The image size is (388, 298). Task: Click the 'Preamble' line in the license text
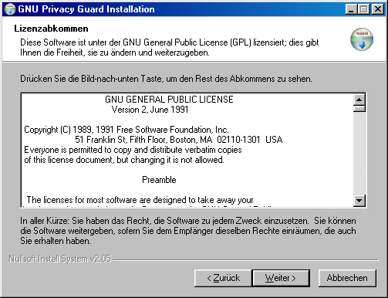click(159, 180)
